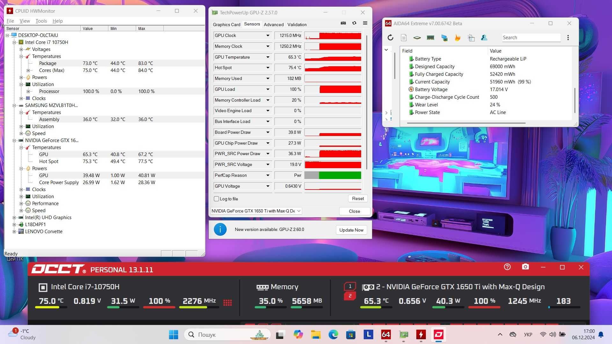Click the CPU chip icon in AIDA64 toolbar
This screenshot has width=612, height=344.
coord(417,38)
